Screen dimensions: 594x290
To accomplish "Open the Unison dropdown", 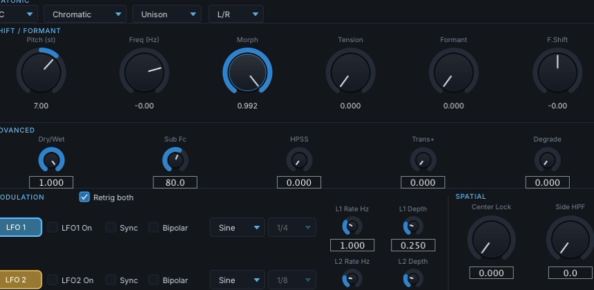I will coord(166,14).
